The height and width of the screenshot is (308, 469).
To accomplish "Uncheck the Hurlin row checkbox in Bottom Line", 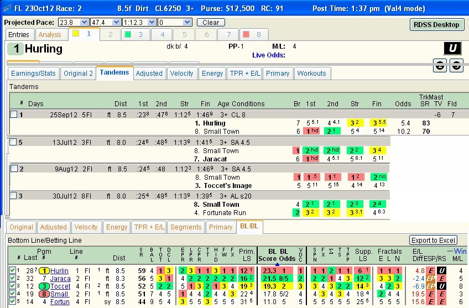I will [x=12, y=270].
